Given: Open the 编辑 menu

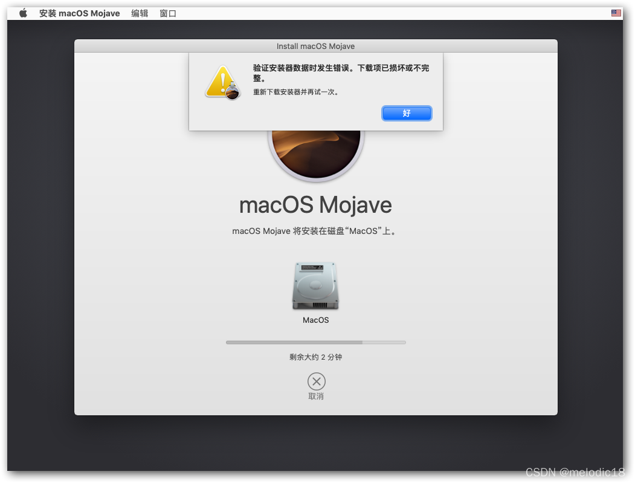Looking at the screenshot, I should tap(140, 13).
